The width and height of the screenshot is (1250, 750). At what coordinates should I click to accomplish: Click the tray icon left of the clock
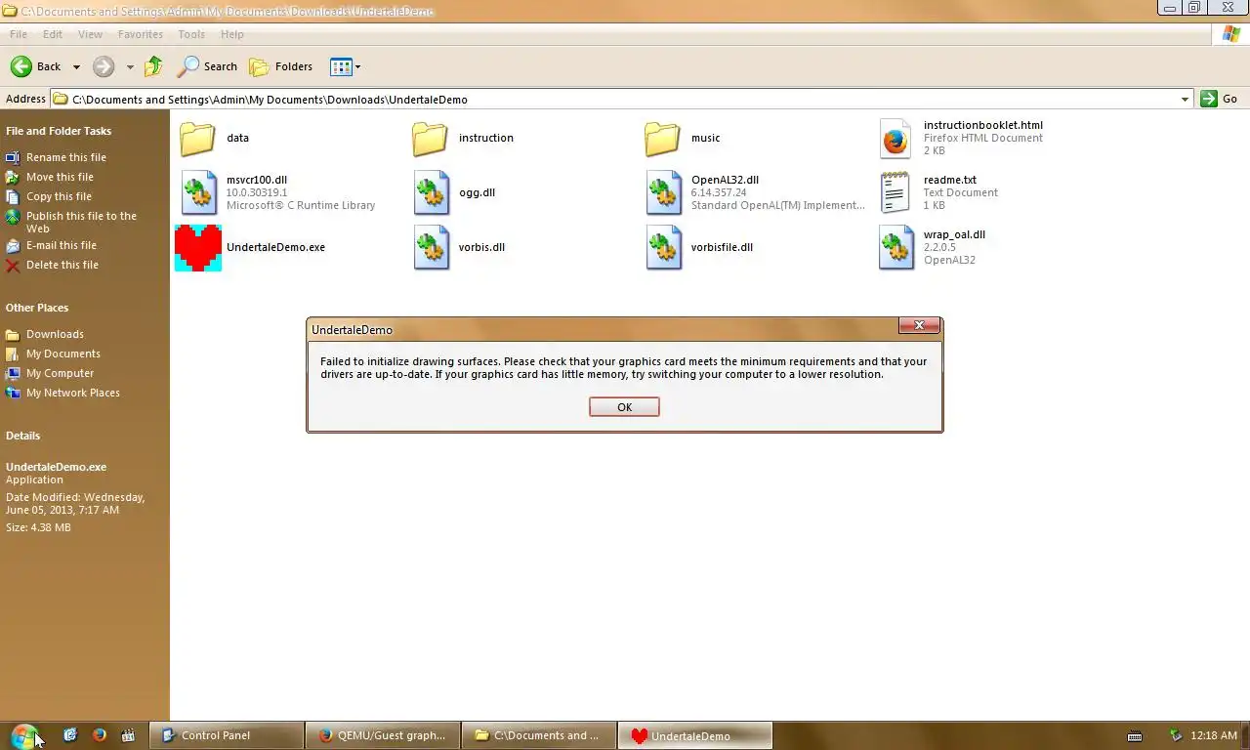[1176, 735]
